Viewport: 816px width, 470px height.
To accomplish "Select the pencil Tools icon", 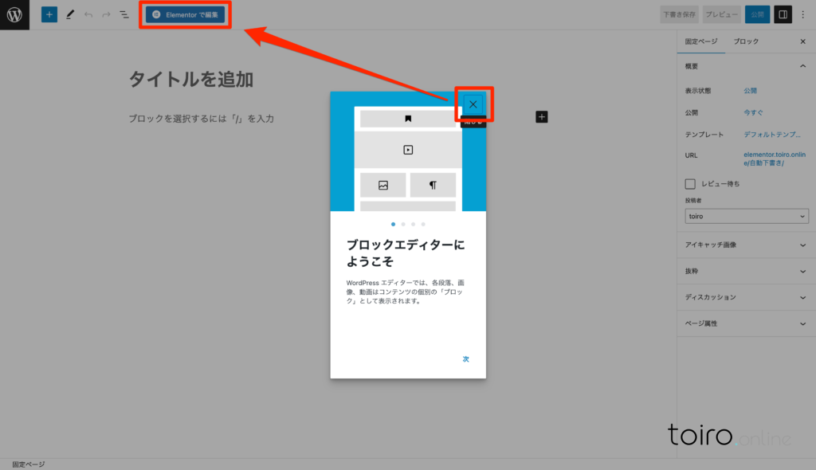I will 70,14.
